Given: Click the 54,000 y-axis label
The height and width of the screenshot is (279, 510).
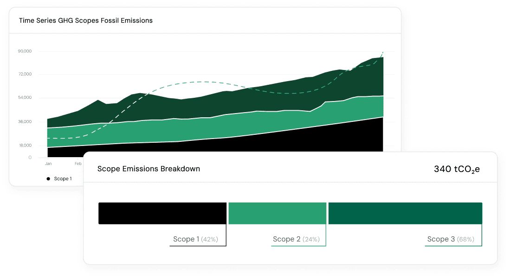Looking at the screenshot, I should coord(25,97).
